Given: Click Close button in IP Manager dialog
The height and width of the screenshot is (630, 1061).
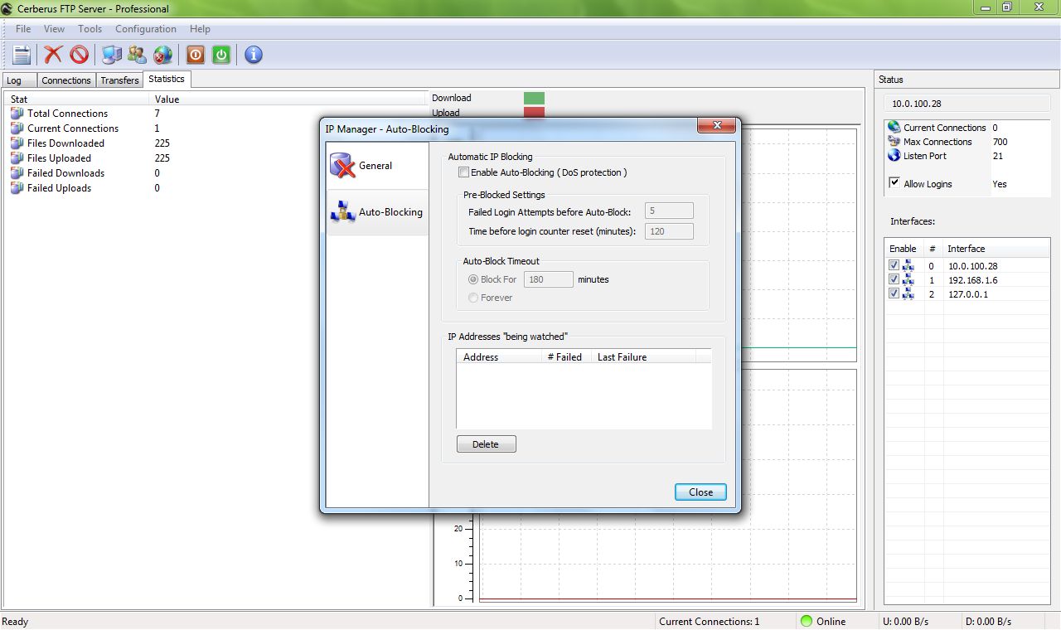Looking at the screenshot, I should 700,492.
